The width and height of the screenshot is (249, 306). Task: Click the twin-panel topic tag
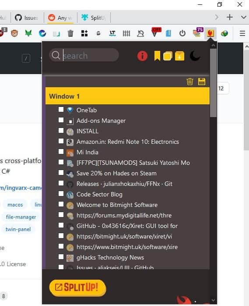click(x=18, y=229)
